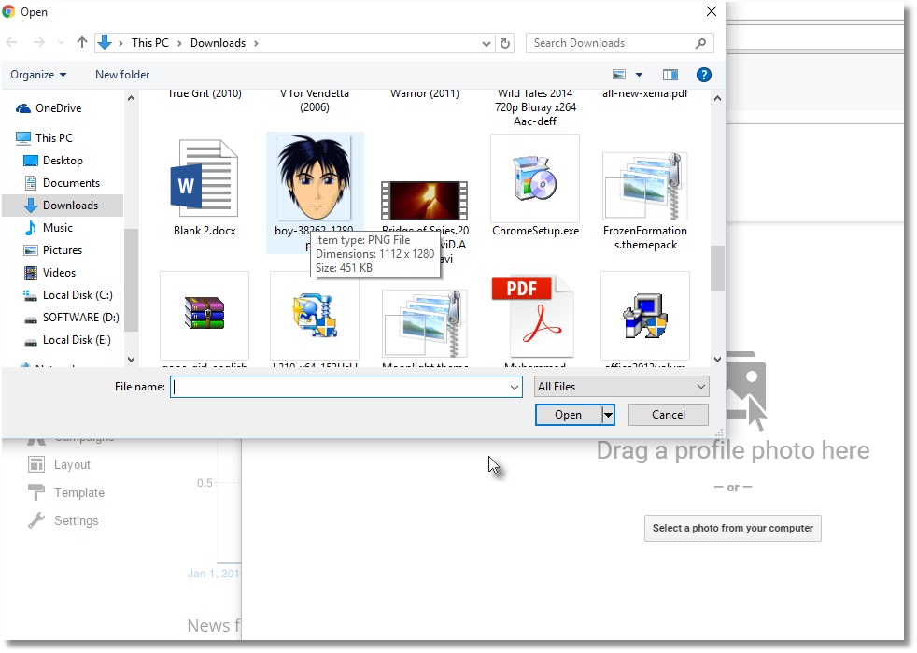Click New folder button

pos(122,75)
